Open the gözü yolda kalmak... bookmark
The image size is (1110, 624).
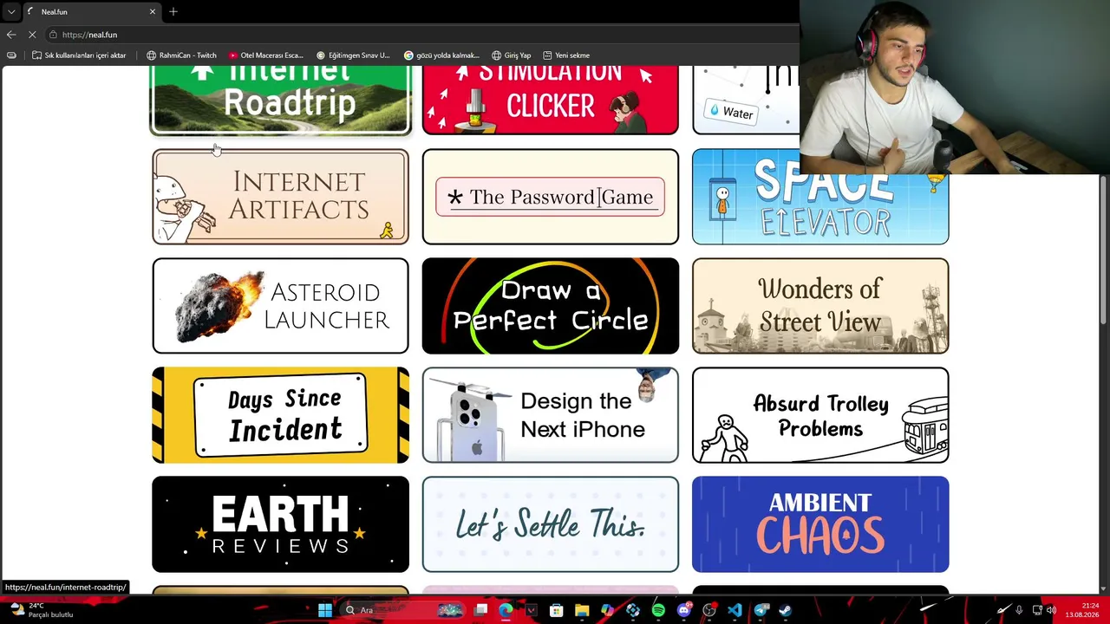tap(441, 55)
